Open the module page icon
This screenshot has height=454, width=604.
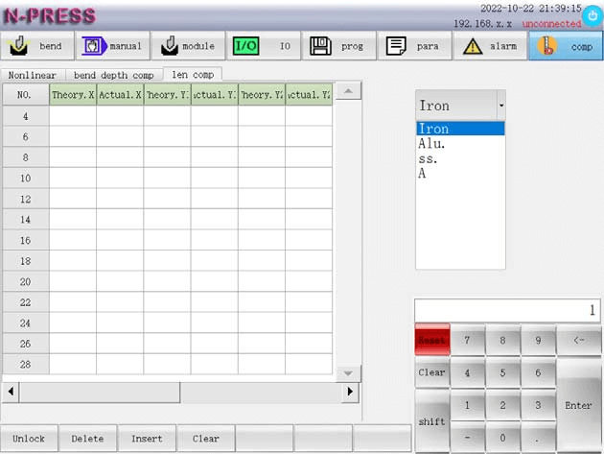170,46
